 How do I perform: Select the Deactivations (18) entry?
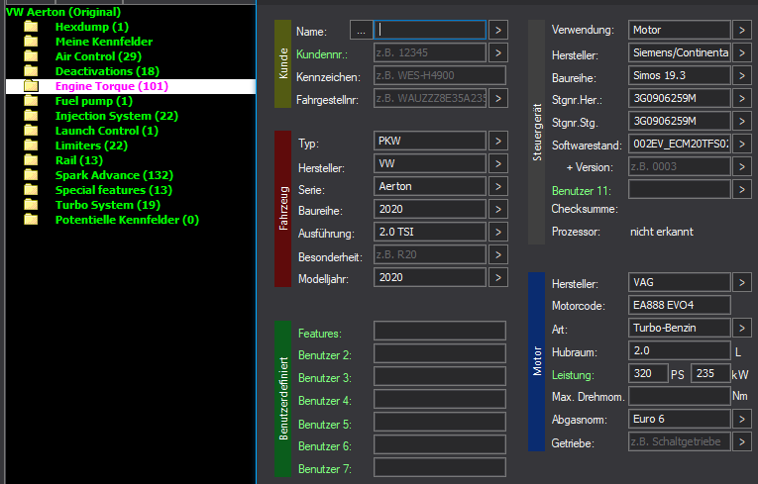tap(107, 71)
